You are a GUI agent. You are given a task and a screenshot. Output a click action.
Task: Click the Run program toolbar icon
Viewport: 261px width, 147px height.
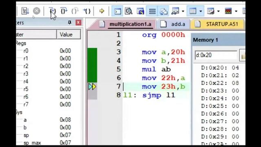[25, 11]
